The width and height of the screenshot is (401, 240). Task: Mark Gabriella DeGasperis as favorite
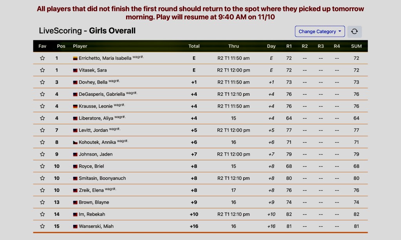point(42,94)
